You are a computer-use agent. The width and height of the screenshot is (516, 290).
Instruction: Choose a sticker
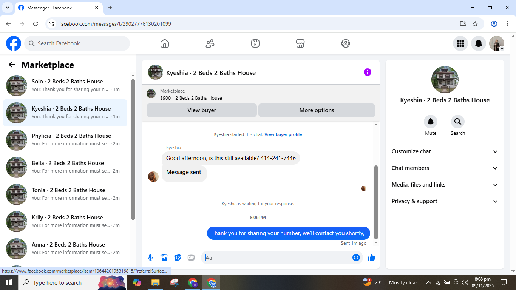click(x=178, y=258)
